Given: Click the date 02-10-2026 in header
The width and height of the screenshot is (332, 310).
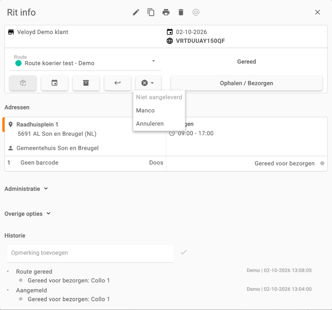Looking at the screenshot, I should click(x=192, y=32).
